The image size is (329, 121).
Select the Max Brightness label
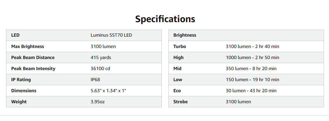(27, 46)
